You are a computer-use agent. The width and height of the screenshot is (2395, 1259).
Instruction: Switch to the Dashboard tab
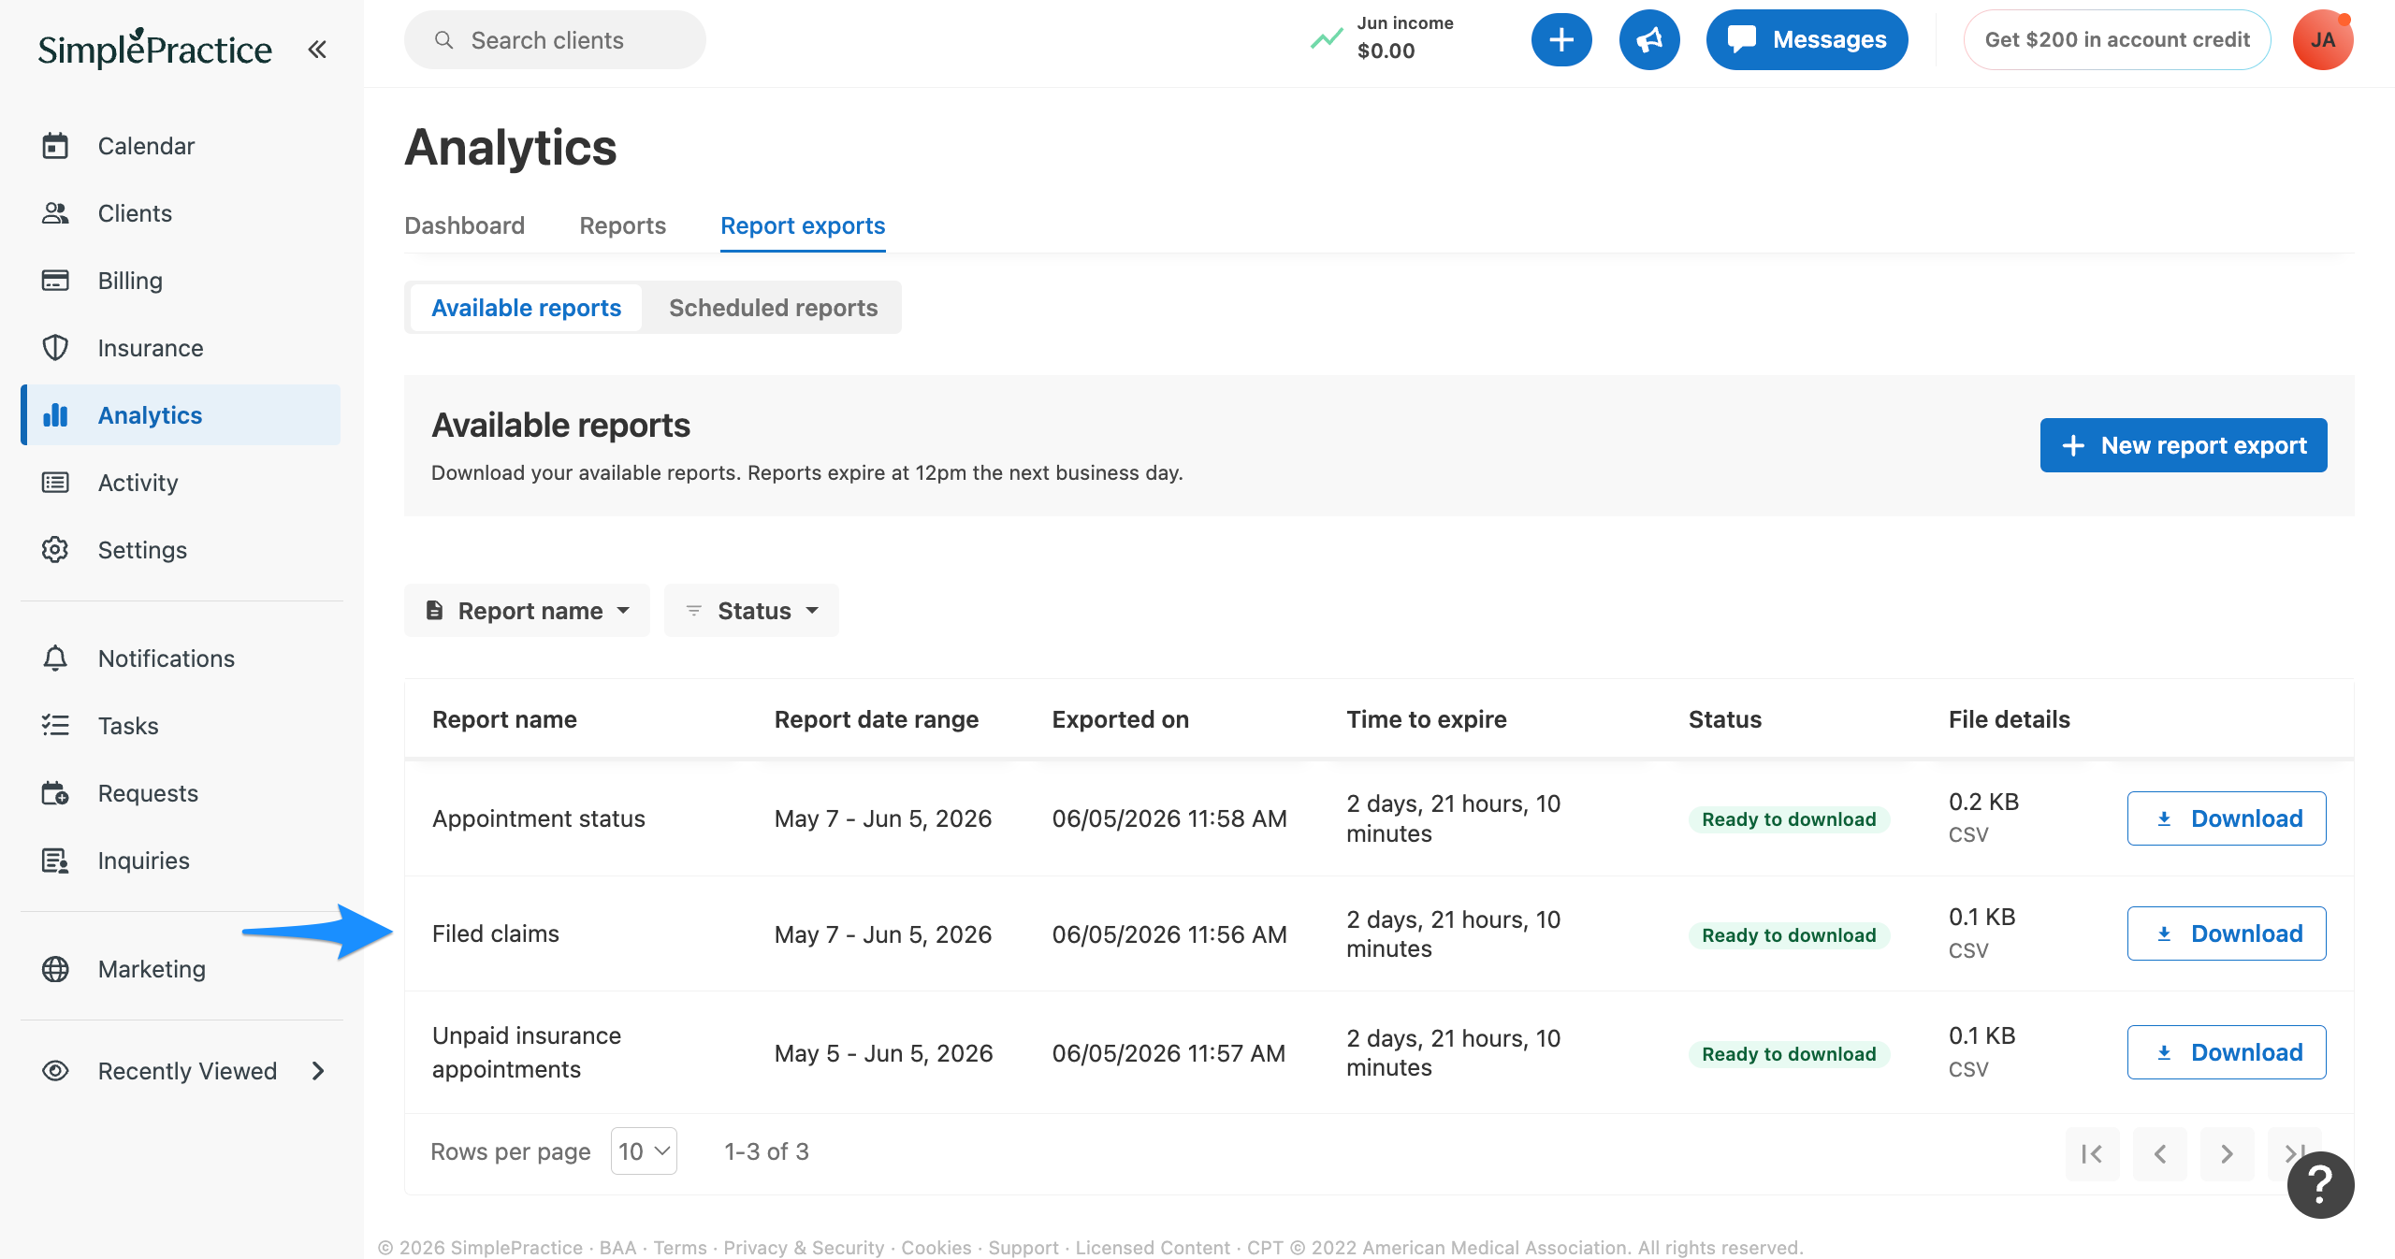[x=464, y=225]
